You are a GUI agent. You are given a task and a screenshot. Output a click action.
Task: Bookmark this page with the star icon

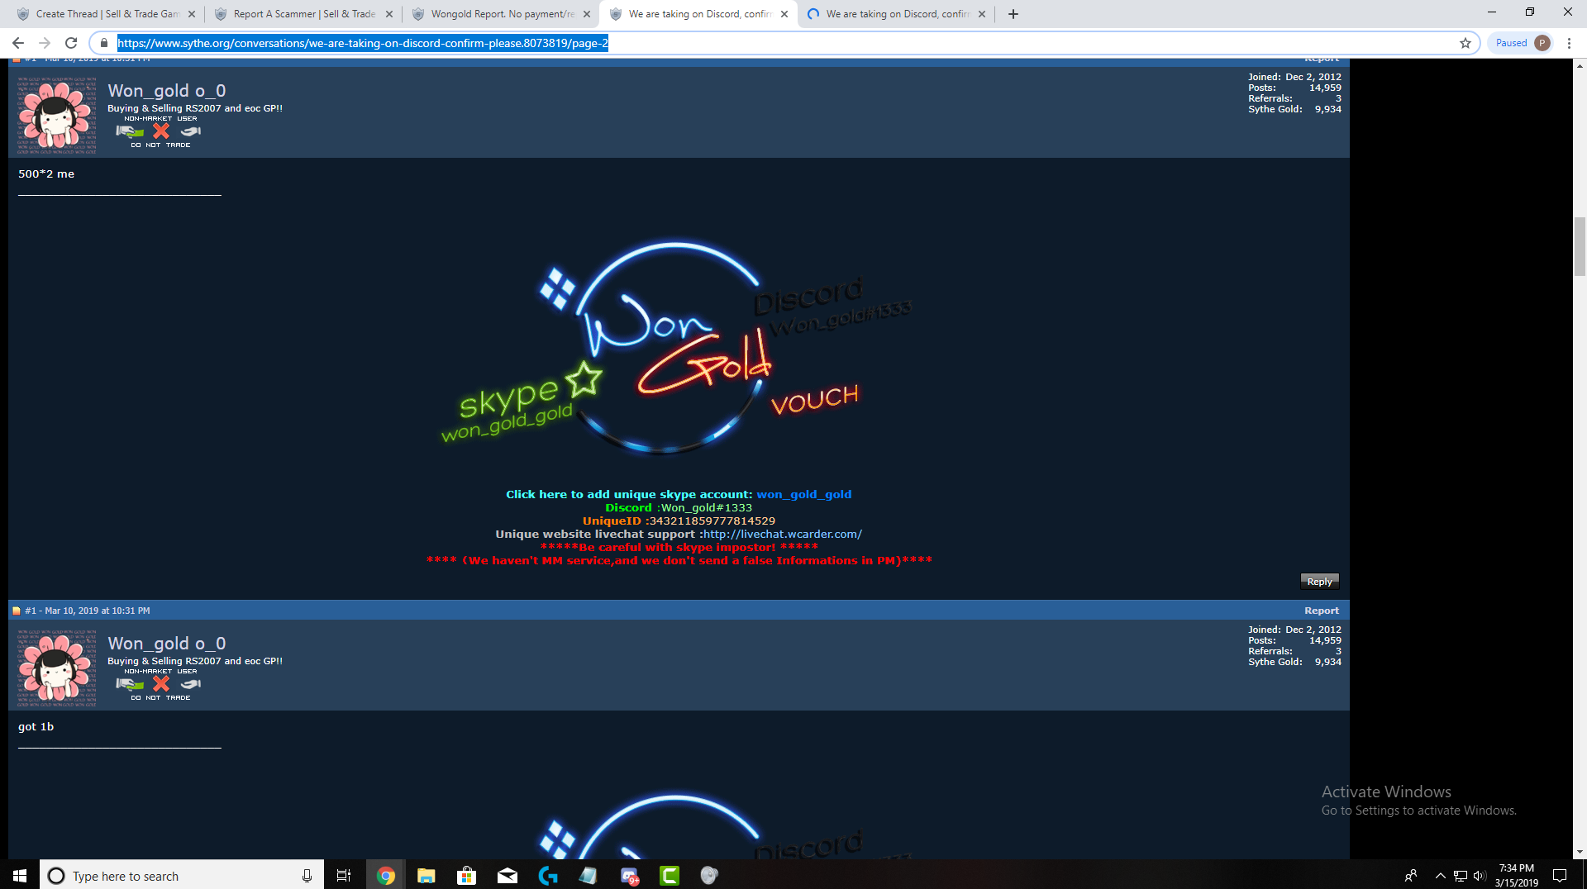[x=1465, y=43]
